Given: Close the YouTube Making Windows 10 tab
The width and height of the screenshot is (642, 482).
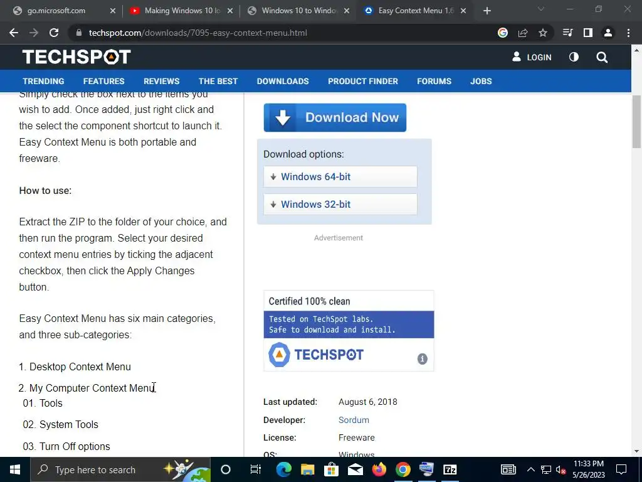Looking at the screenshot, I should click(x=230, y=11).
